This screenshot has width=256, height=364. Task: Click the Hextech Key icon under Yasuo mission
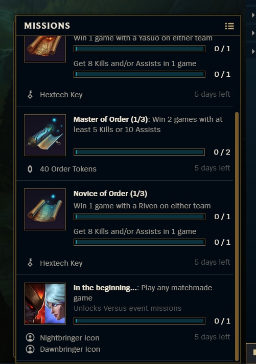(30, 95)
